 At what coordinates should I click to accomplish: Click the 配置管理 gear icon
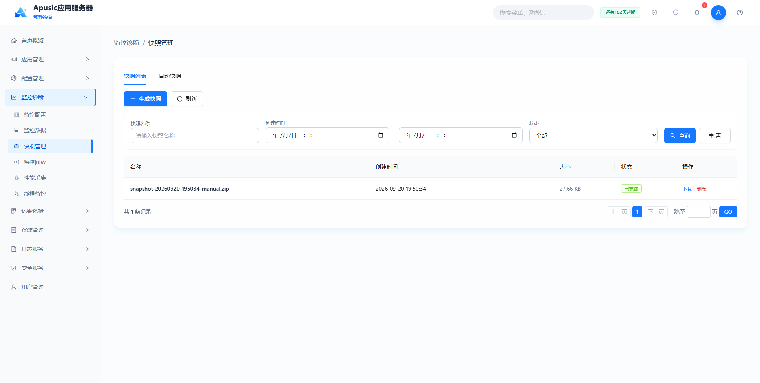14,78
